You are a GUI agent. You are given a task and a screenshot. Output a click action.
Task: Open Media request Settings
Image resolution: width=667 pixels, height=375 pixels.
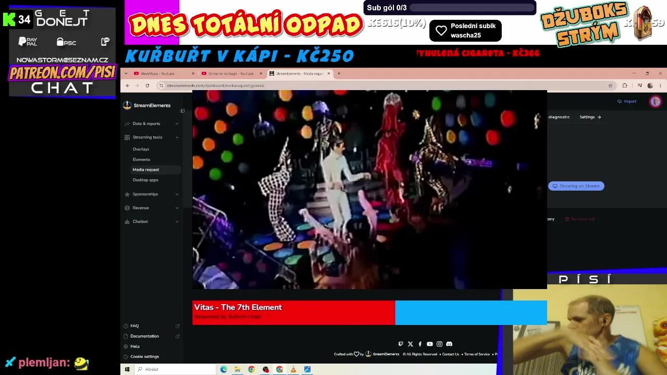(590, 117)
